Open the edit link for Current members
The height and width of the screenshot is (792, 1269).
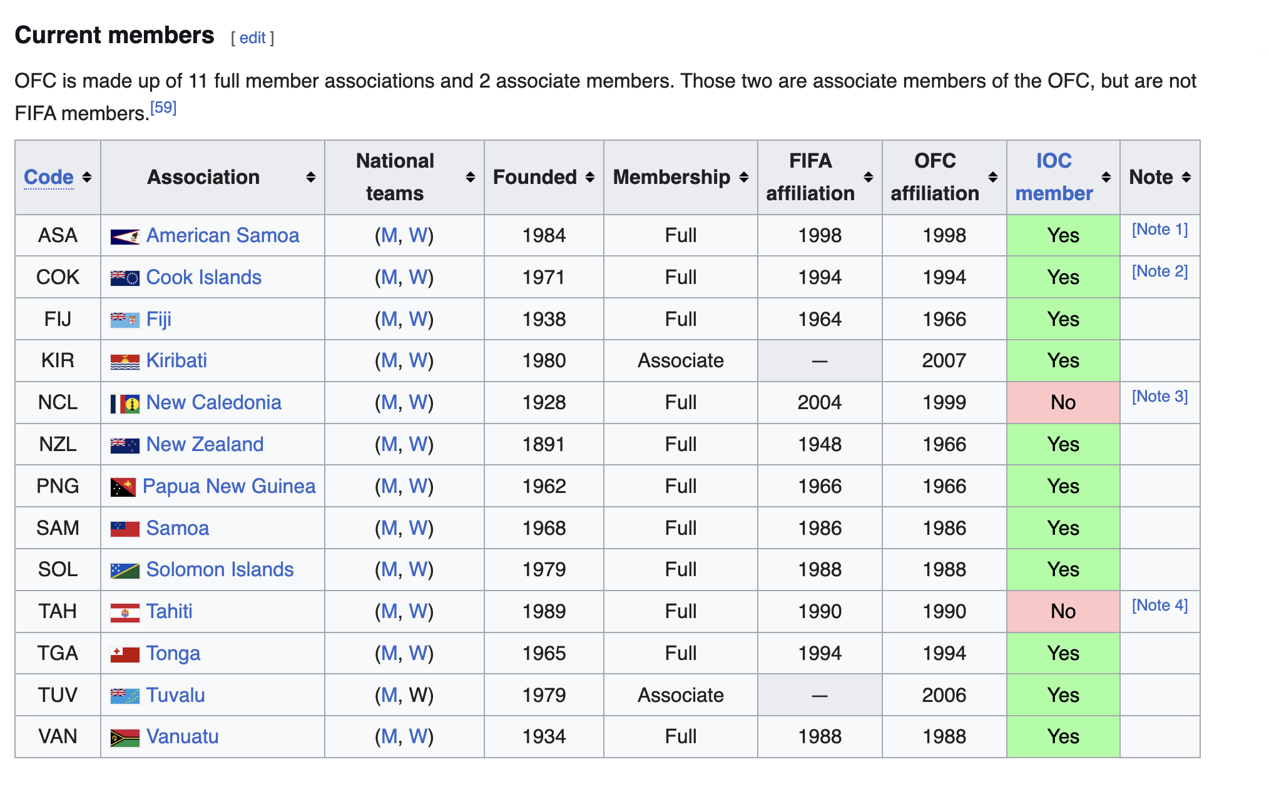tap(253, 38)
